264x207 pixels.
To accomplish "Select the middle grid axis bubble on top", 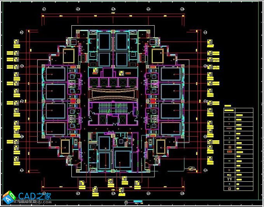I will (113, 9).
